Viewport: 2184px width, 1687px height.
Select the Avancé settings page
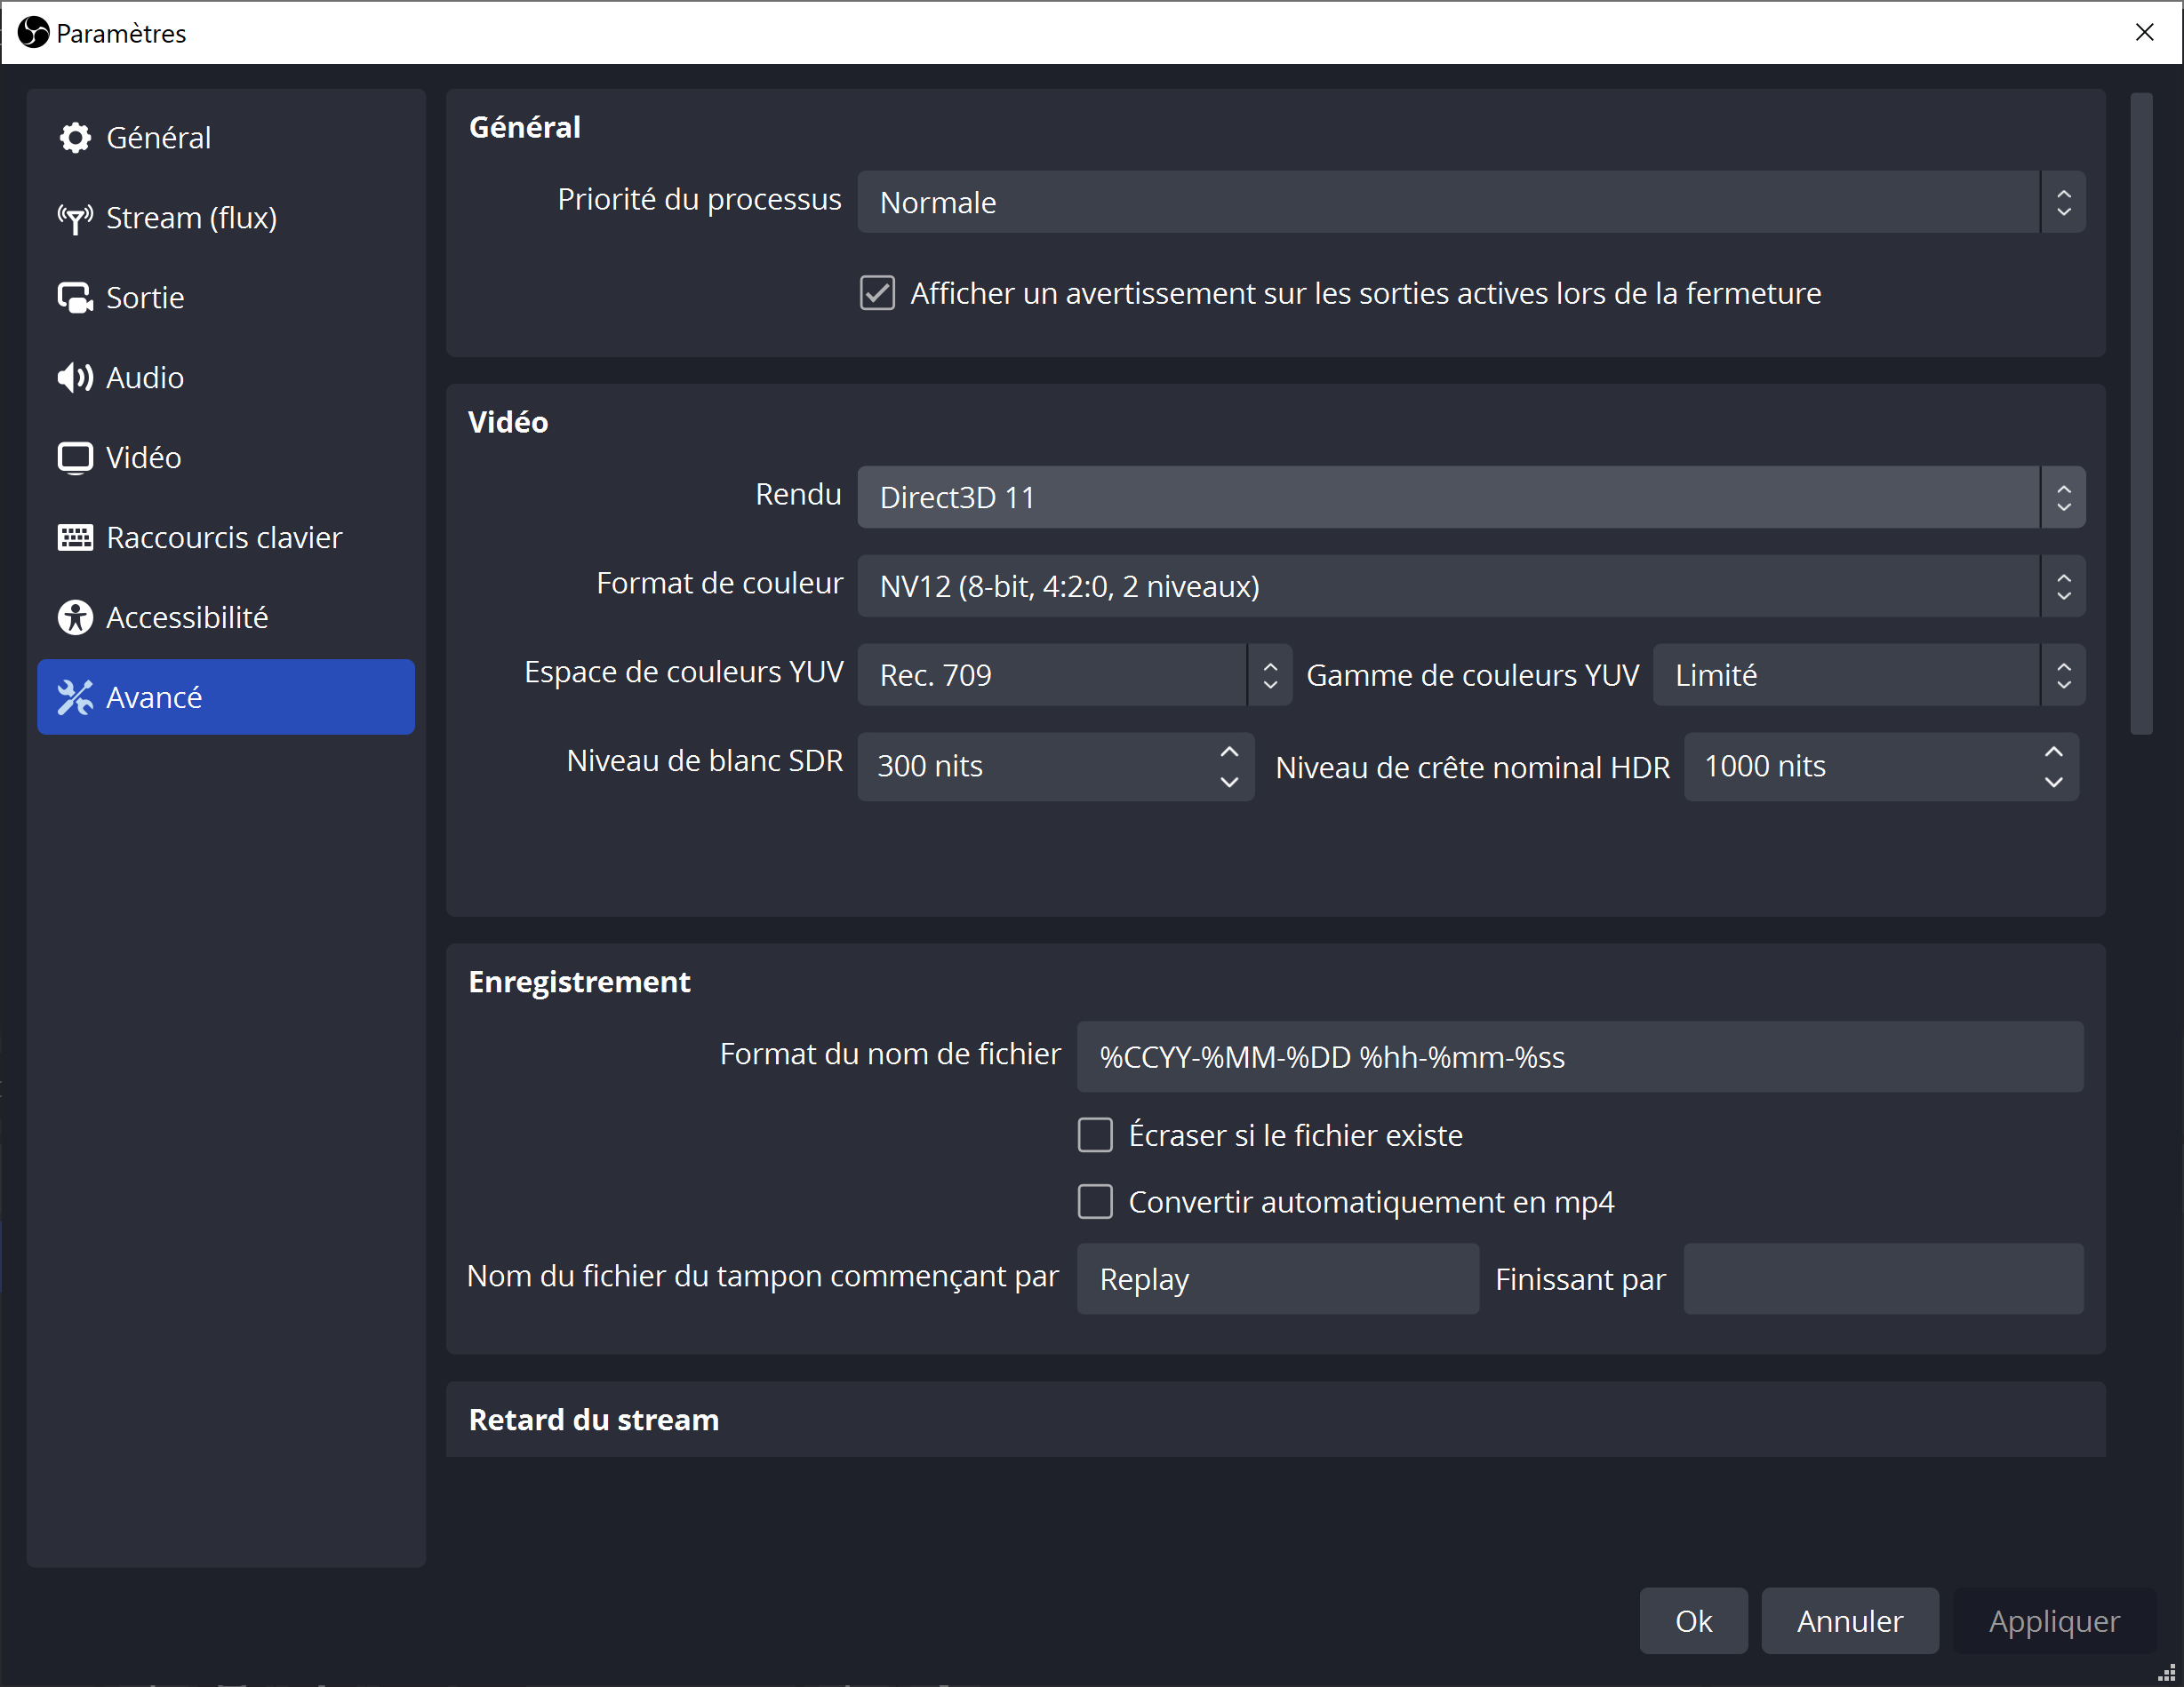(x=226, y=697)
